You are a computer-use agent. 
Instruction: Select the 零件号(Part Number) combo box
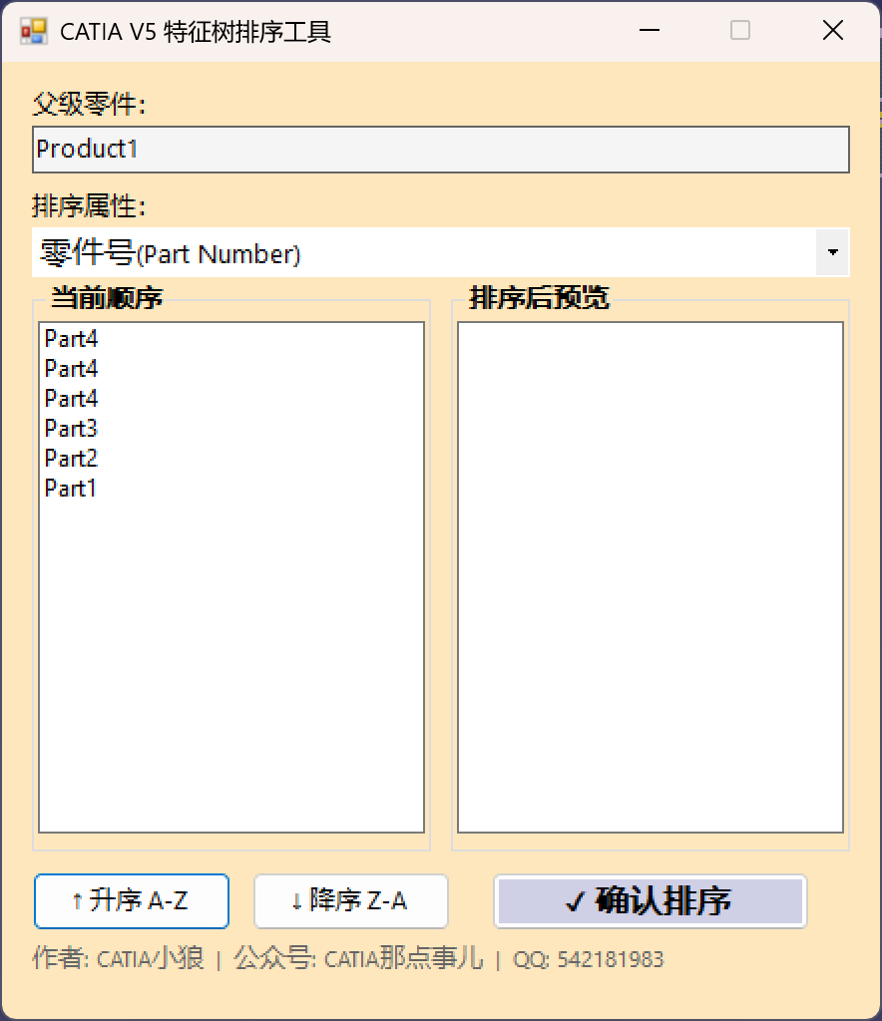440,252
